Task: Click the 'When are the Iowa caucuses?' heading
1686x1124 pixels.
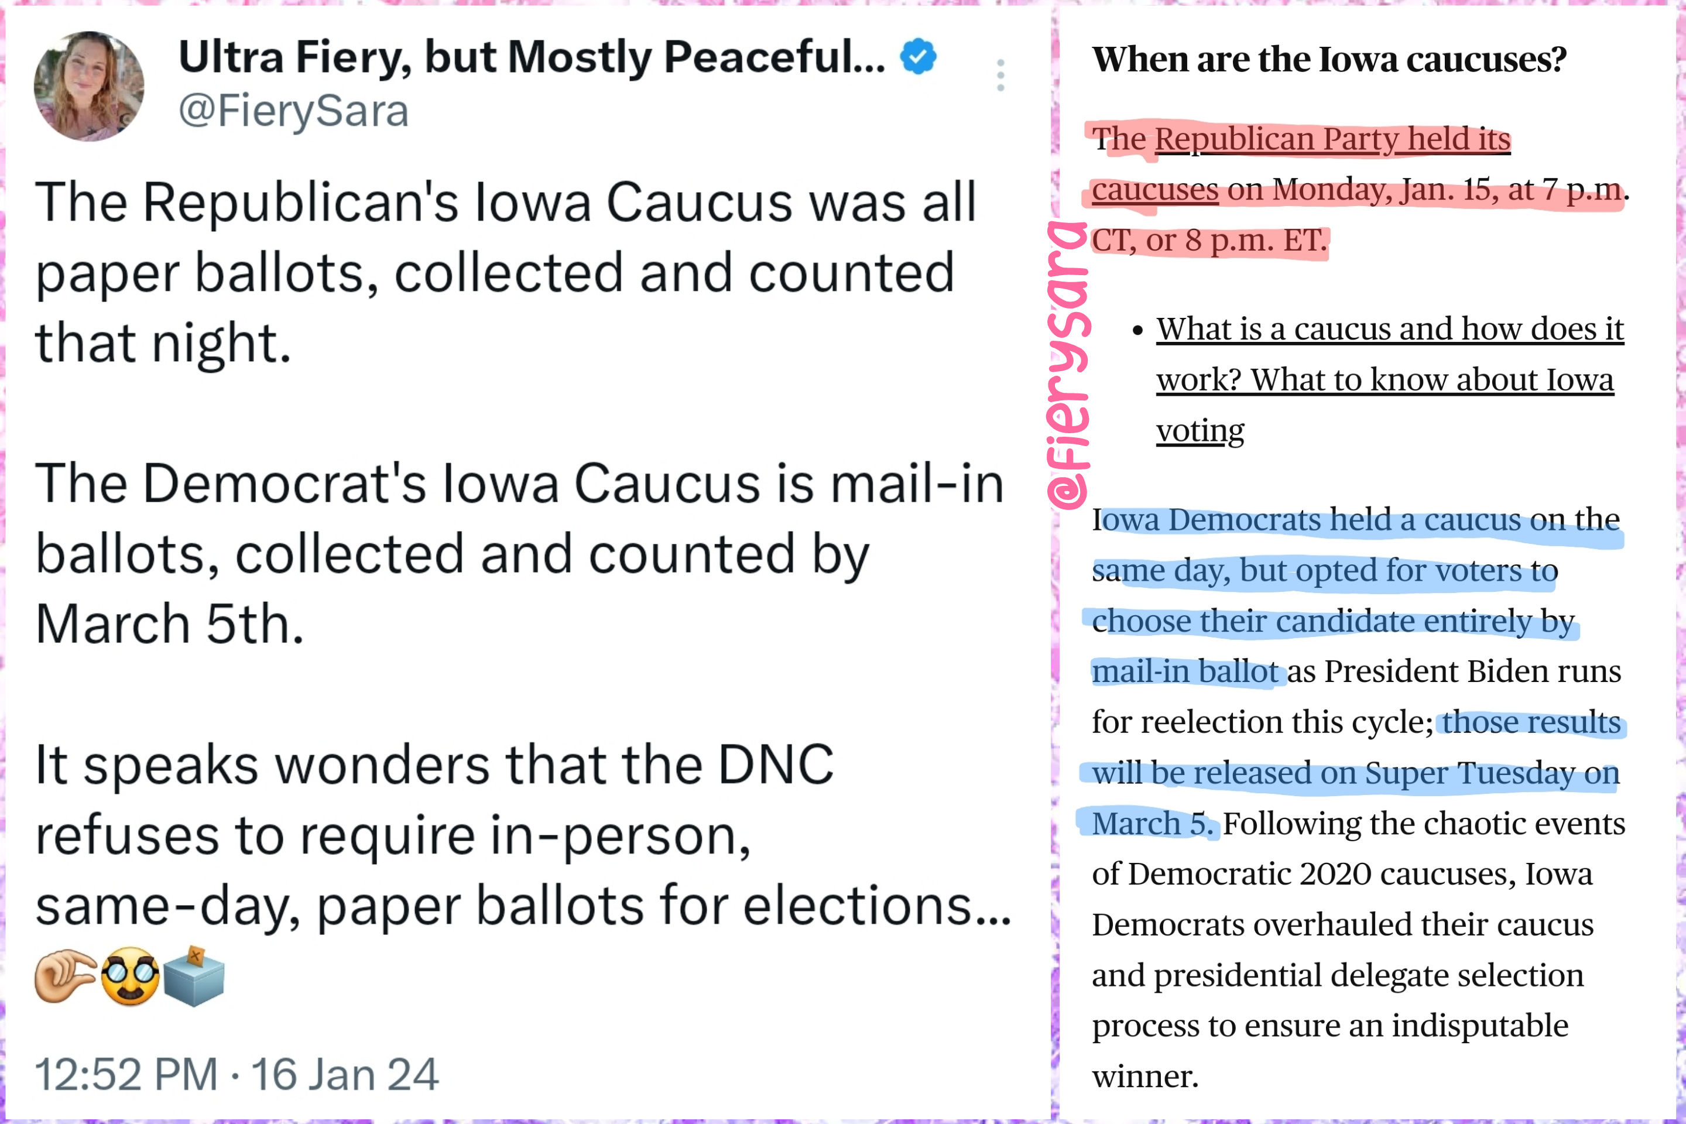Action: pos(1329,60)
